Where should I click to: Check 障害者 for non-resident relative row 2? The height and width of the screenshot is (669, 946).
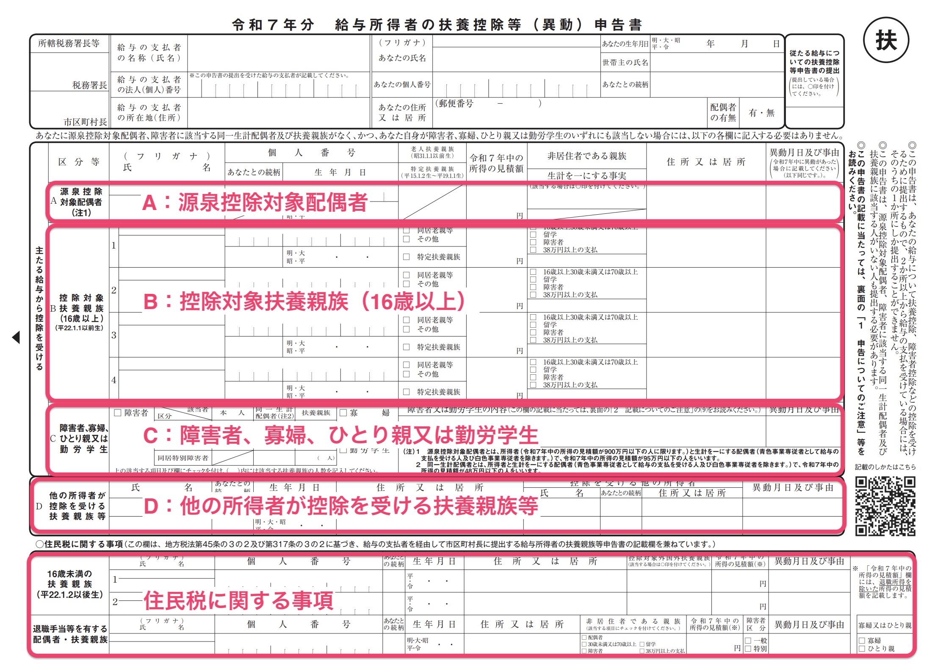pos(534,287)
